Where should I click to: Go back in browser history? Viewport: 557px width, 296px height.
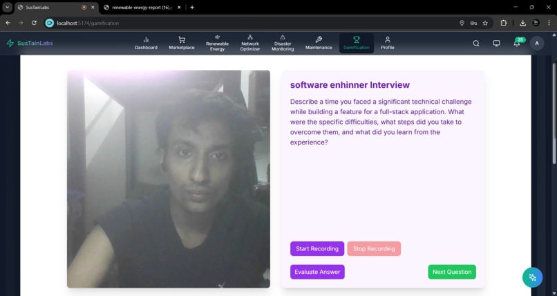pos(8,23)
